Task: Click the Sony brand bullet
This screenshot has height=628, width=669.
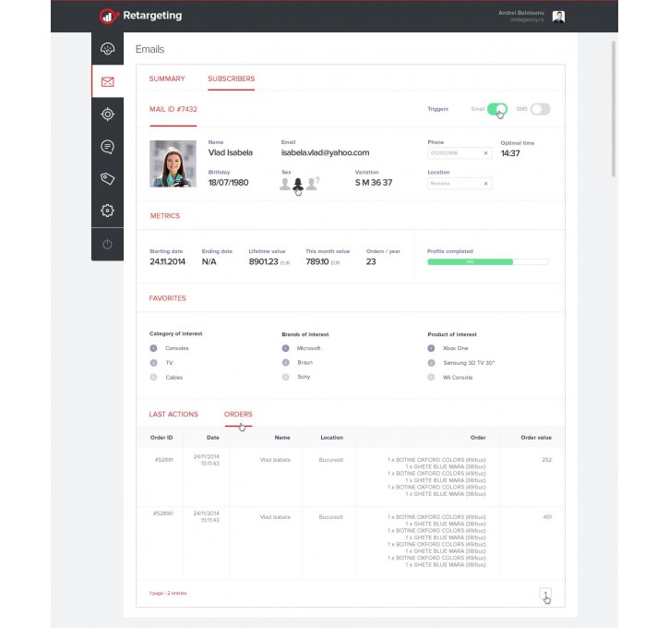Action: 286,377
